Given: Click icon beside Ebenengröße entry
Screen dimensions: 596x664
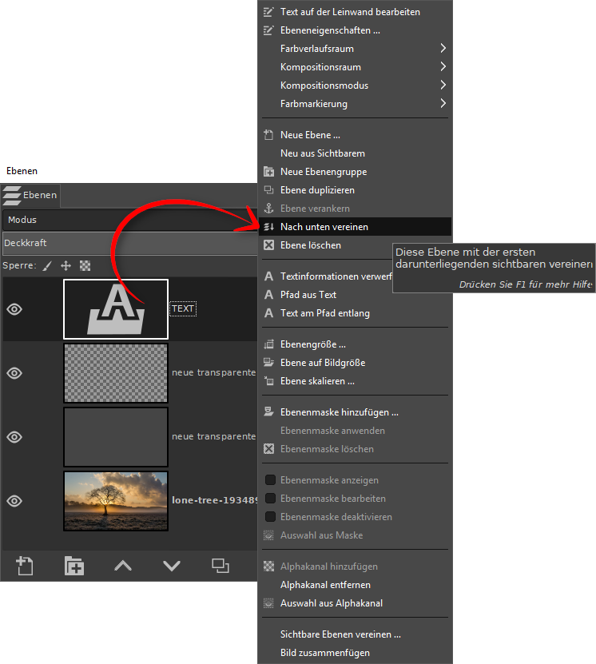Looking at the screenshot, I should click(x=268, y=344).
